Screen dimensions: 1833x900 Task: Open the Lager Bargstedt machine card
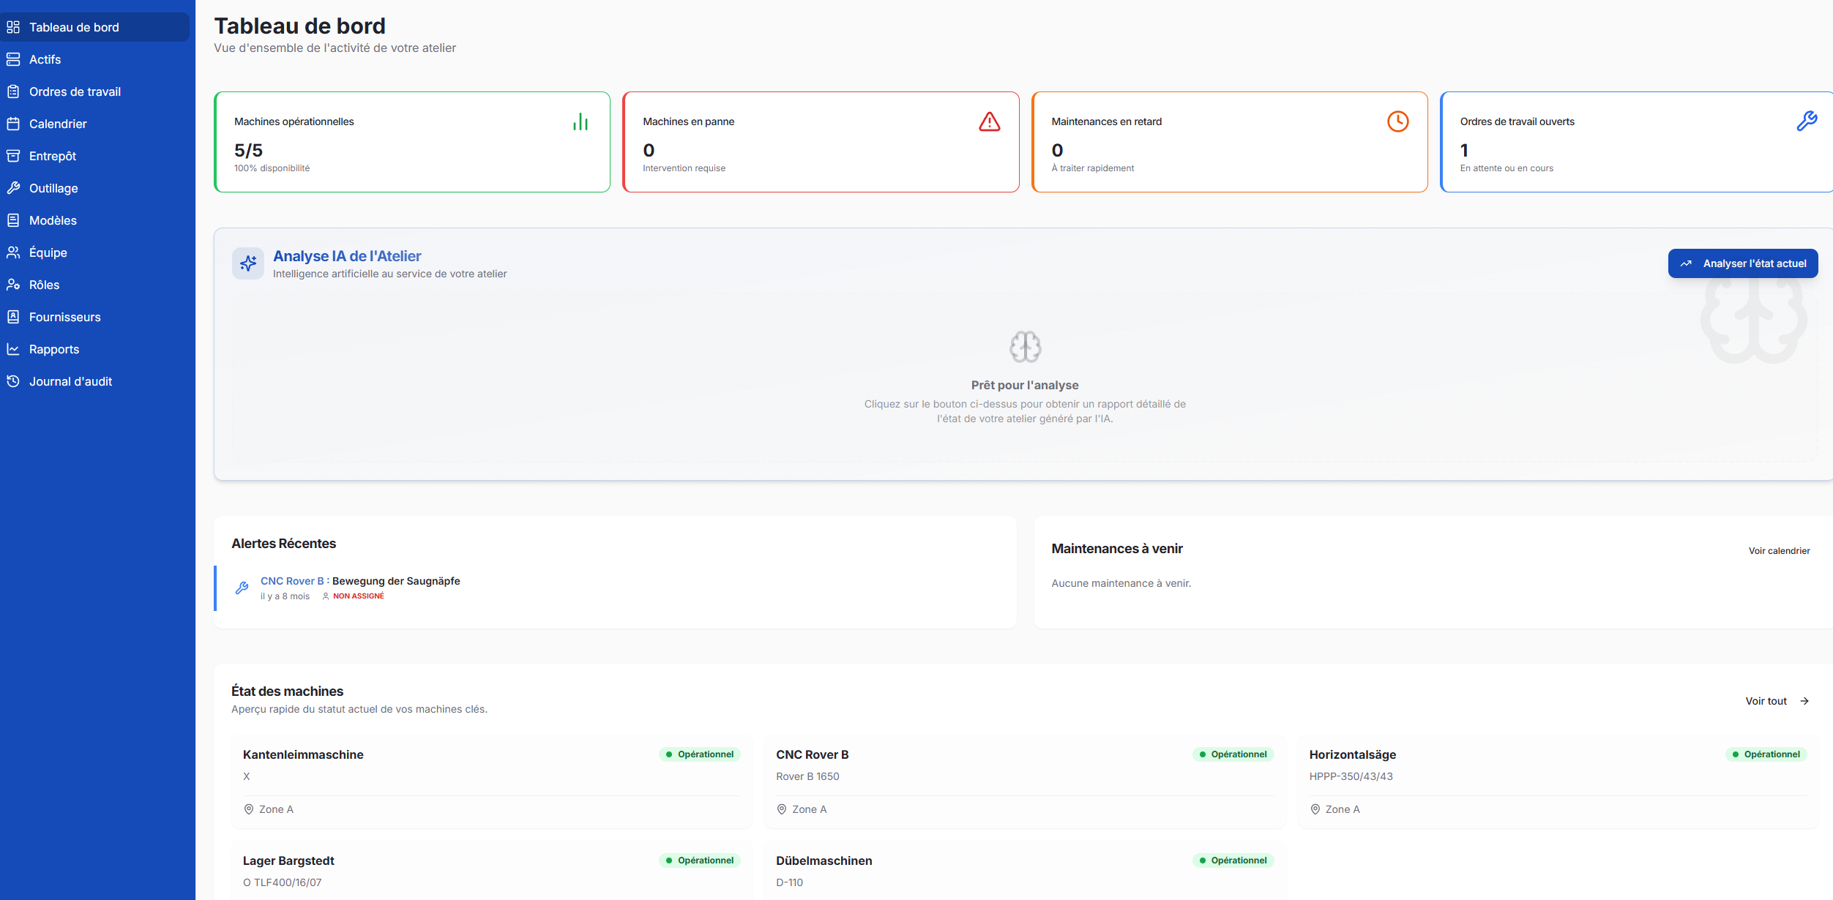click(492, 871)
